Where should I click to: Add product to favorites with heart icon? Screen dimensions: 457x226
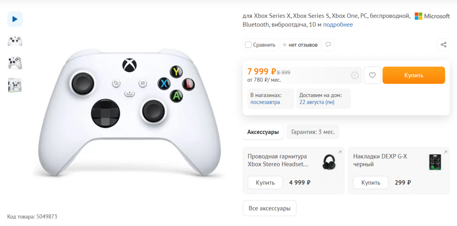[x=372, y=75]
